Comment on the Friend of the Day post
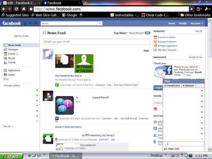 pos(100,85)
